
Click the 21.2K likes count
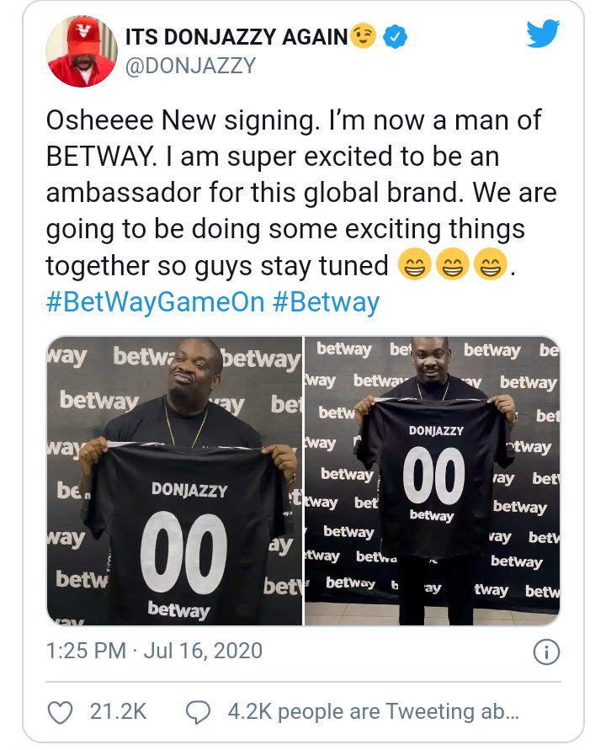point(118,711)
